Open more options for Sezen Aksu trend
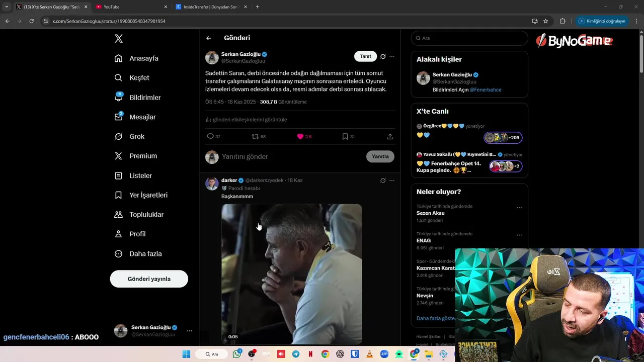Viewport: 644px width, 362px height. (x=519, y=208)
